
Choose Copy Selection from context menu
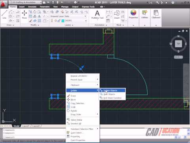(83, 103)
